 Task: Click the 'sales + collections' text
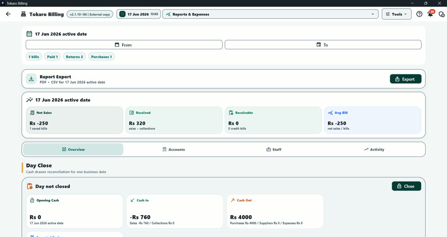coord(142,129)
